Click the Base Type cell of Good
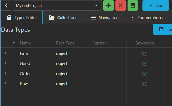Screen dimensions: 172x106 click(72, 63)
